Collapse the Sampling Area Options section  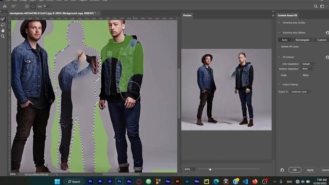coord(279,33)
